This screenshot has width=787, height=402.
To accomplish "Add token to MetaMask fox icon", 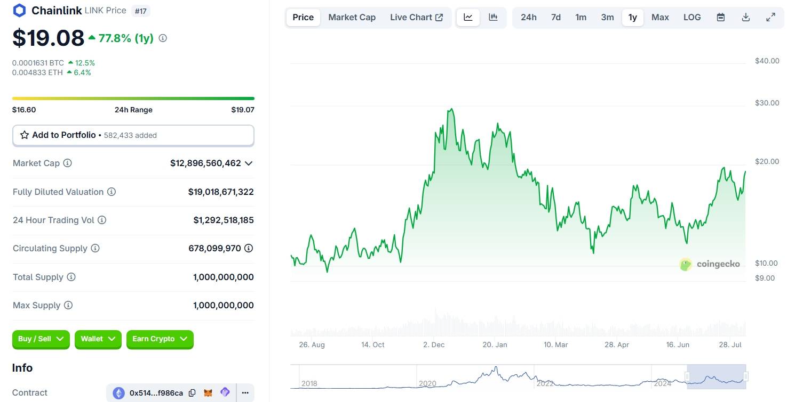I will 209,393.
